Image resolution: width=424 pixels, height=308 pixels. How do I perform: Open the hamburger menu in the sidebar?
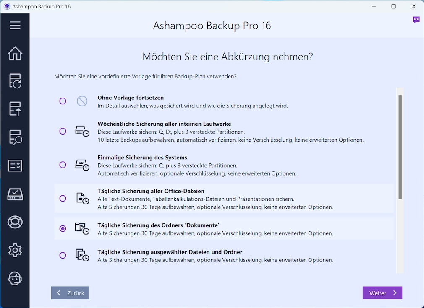point(15,26)
